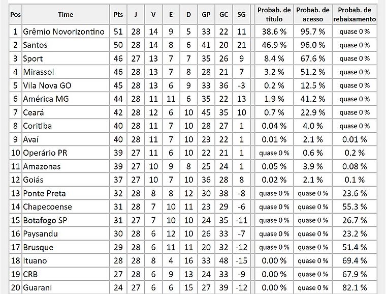Click the Time column header
Screen dimensions: 386x294
(66, 15)
